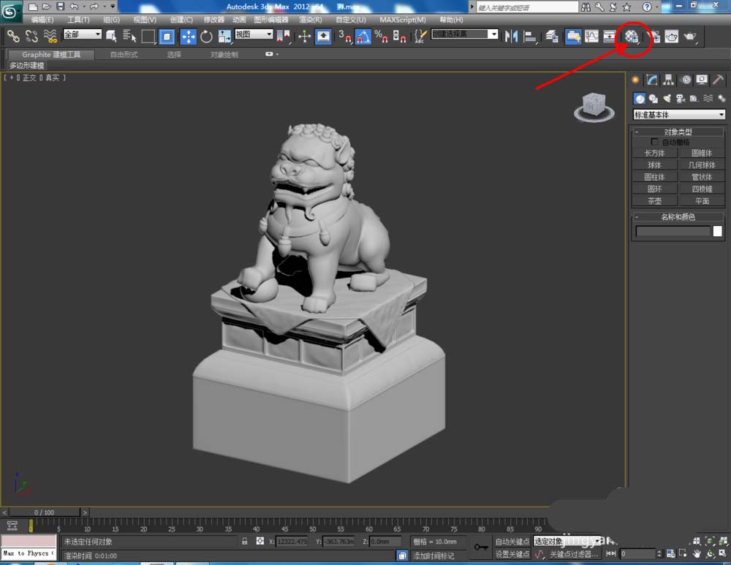Screen dimensions: 731x565
Task: Open the Display command panel tab
Action: point(702,80)
